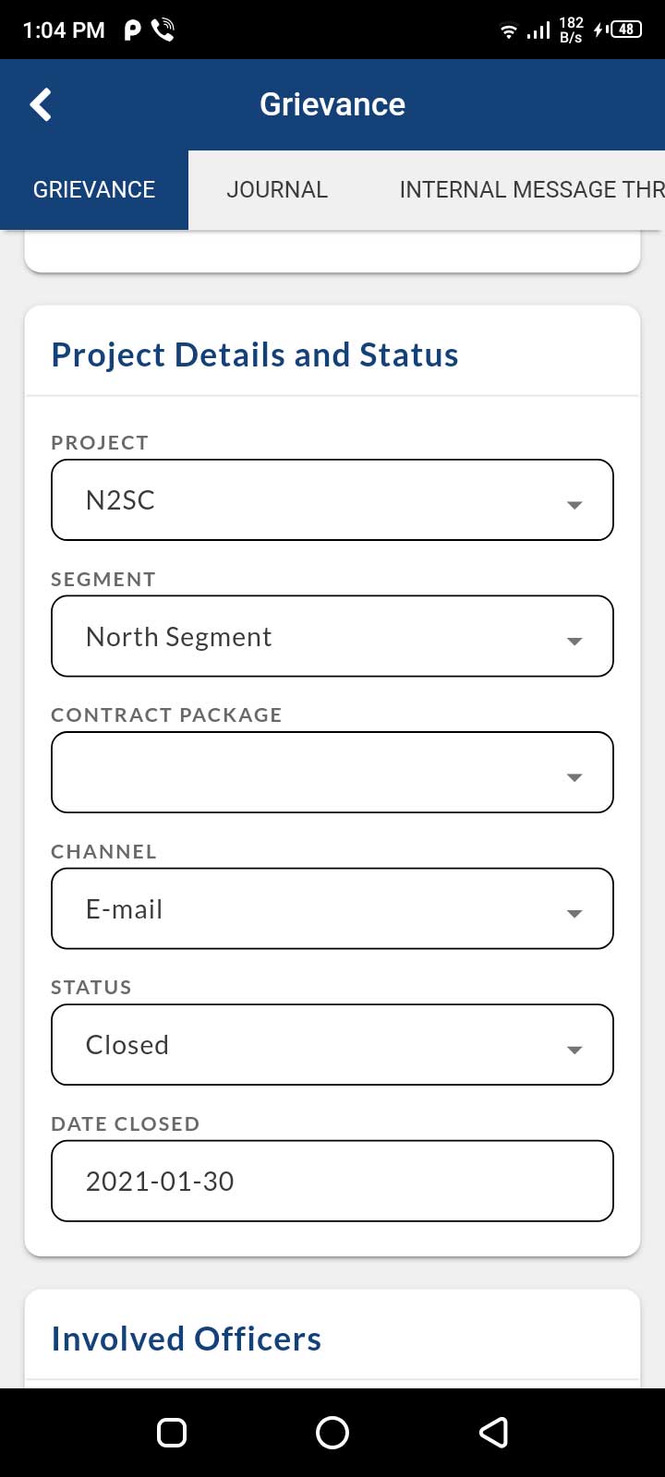Open the Project dropdown showing N2SC
This screenshot has width=665, height=1477.
coord(332,499)
